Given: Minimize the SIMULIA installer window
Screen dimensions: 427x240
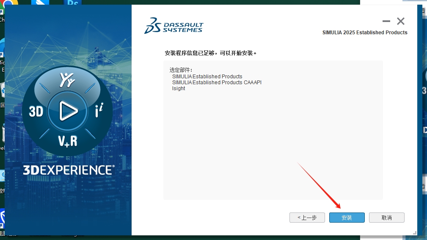Looking at the screenshot, I should click(386, 21).
